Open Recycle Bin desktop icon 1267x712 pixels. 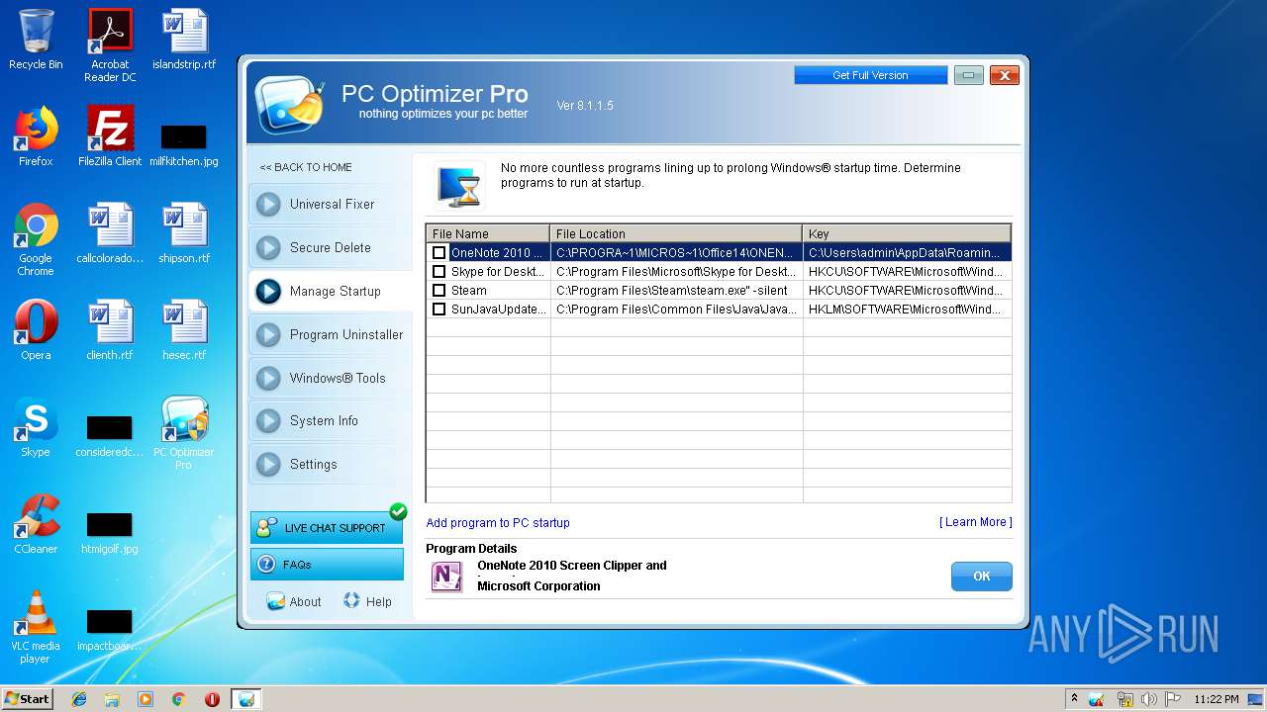point(36,40)
